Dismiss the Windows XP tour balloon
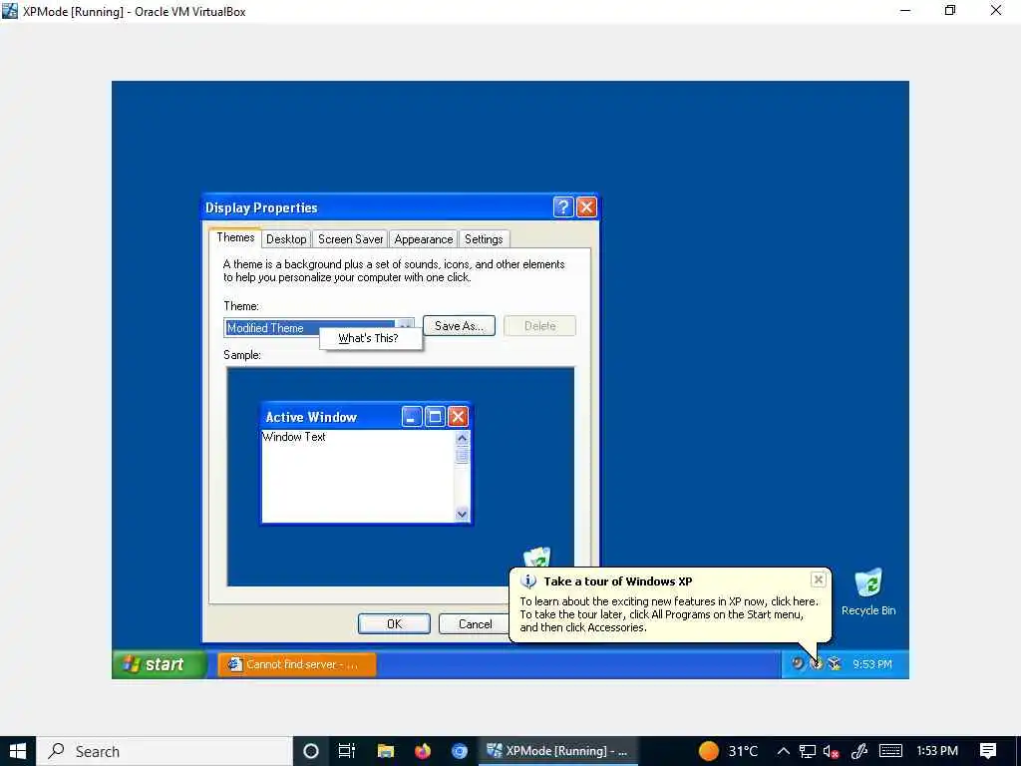 pyautogui.click(x=819, y=579)
